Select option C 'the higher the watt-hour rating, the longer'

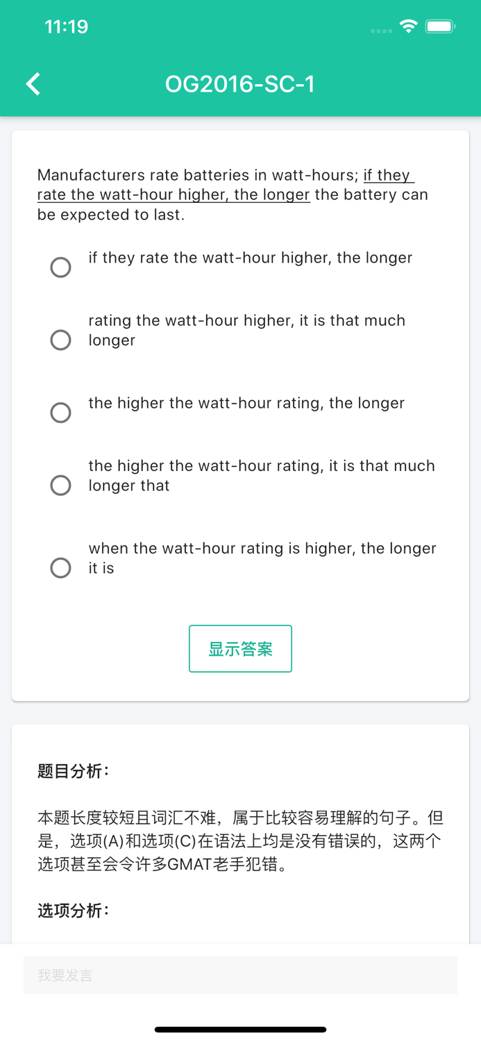click(60, 412)
